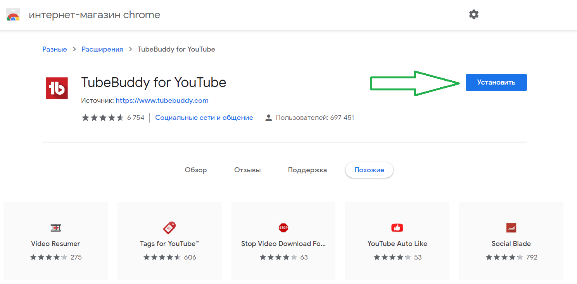Open the YouTube Auto Like extension title

pyautogui.click(x=397, y=244)
